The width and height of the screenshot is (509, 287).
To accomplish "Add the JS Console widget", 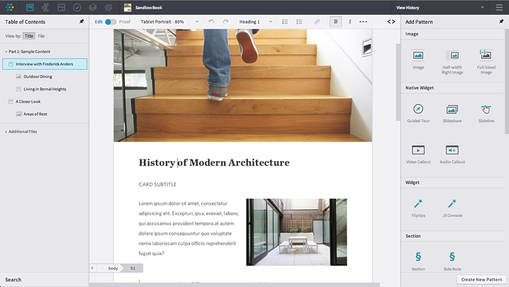I will coord(452,208).
